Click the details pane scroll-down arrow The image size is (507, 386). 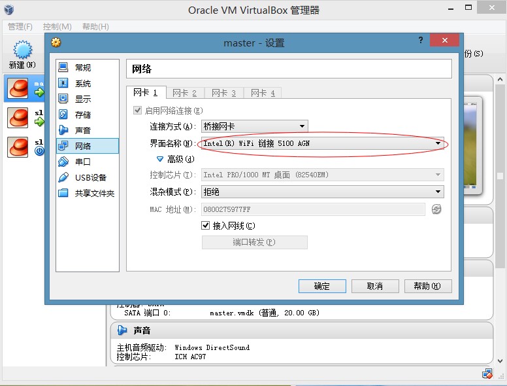coord(500,360)
